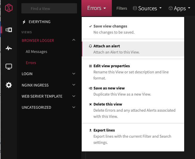Expand the Login group chevron

74,74
